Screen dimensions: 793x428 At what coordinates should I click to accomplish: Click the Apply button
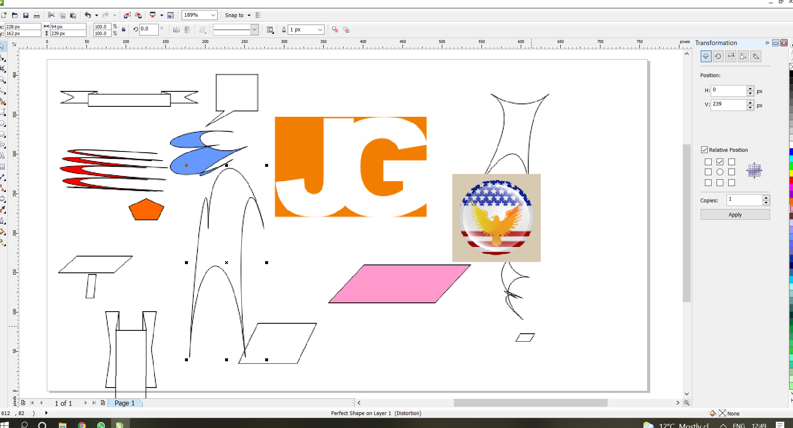coord(735,214)
